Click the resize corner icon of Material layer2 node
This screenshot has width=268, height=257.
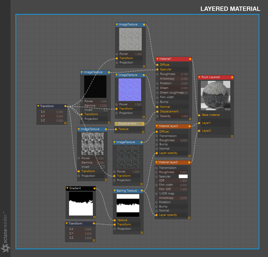click(x=189, y=156)
